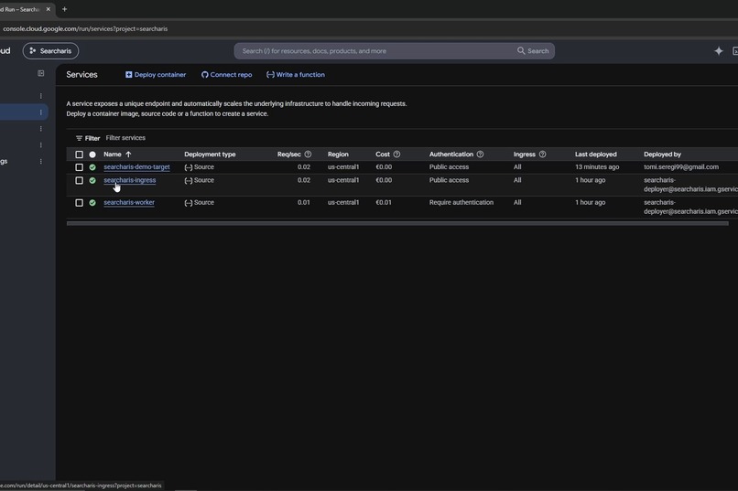Screen dimensions: 738x491
Task: Click tomi.seregi99@gmail.com deployed-by cell
Action: click(681, 166)
